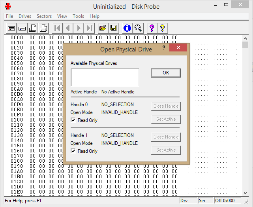Viewport: 253px width, 207px height.
Task: Click the OK button
Action: [166, 73]
